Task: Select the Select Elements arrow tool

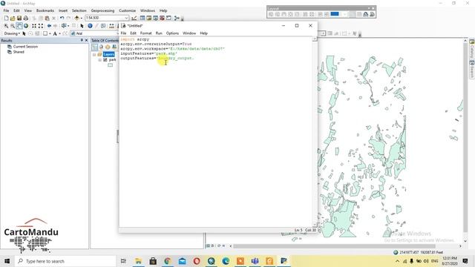Action: click(x=82, y=26)
